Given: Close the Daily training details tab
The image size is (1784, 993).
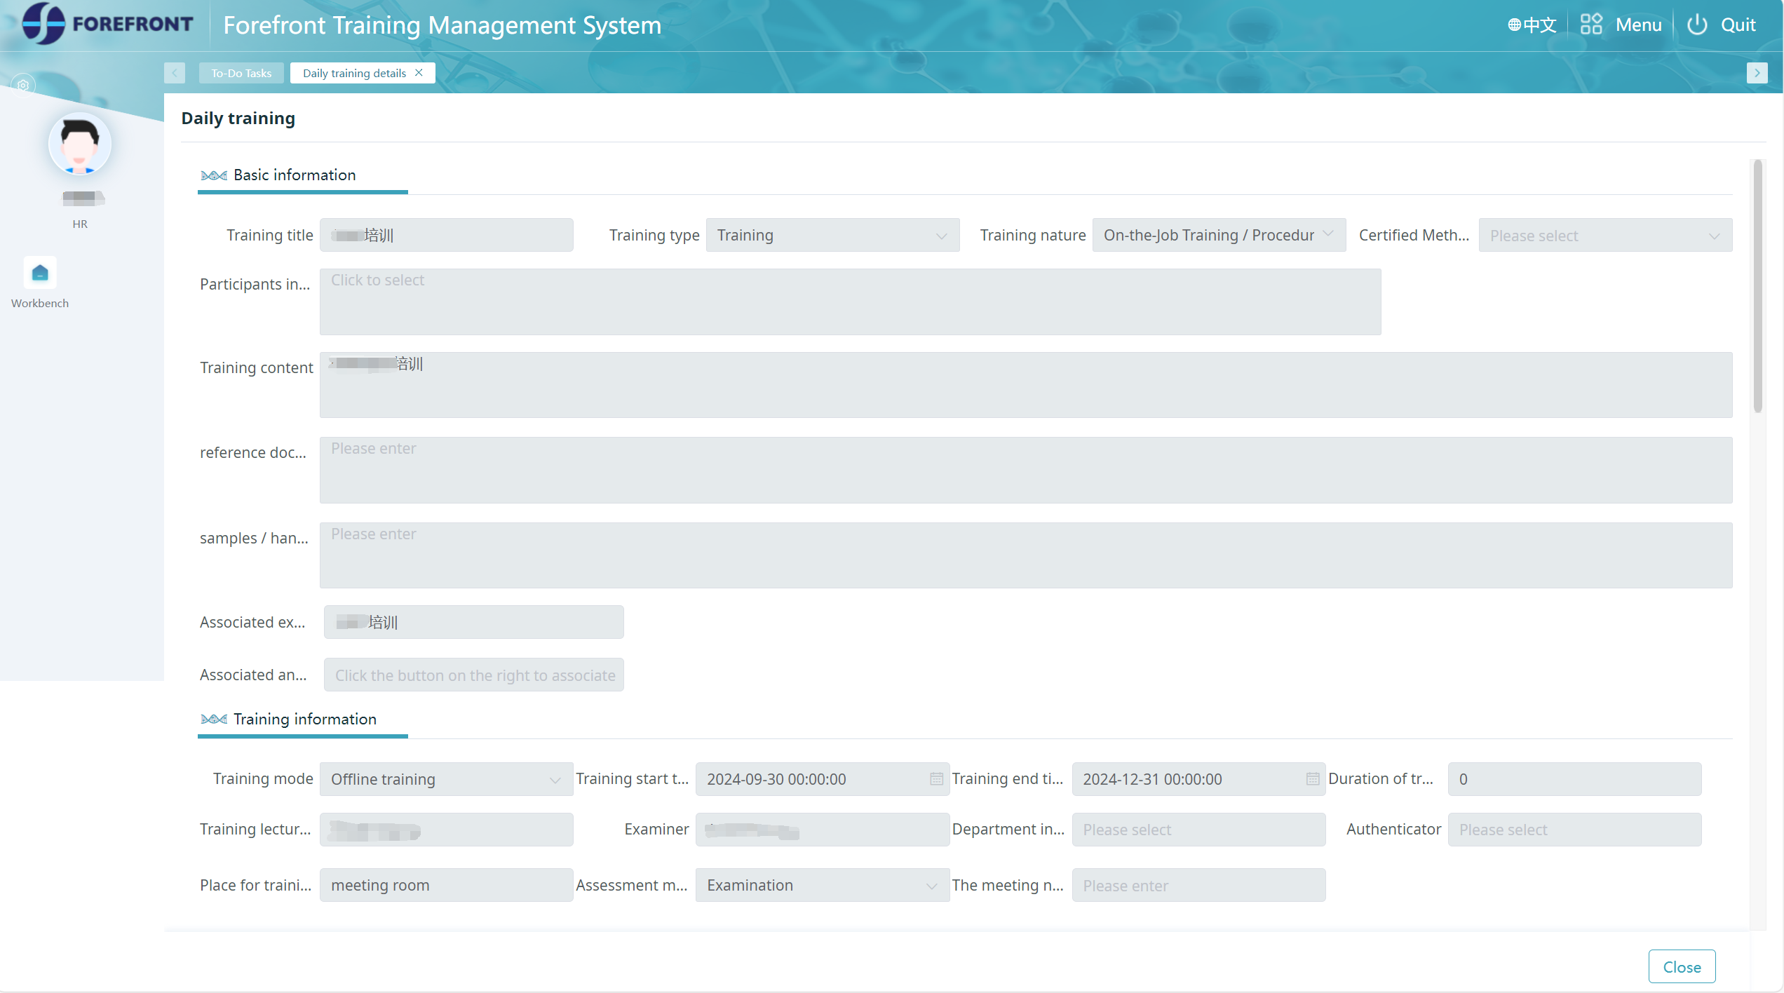Looking at the screenshot, I should pos(419,73).
